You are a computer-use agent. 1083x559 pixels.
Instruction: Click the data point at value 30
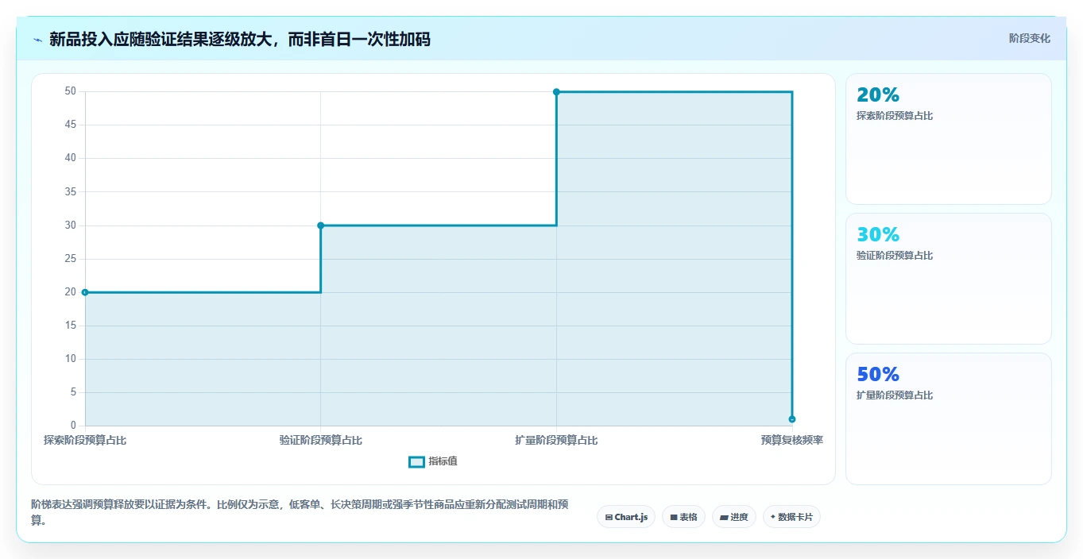321,226
